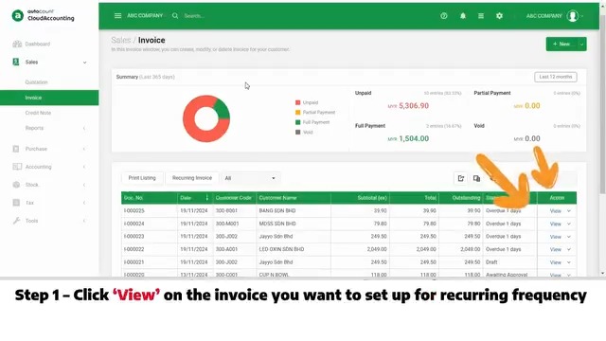Click the list icon in top bar

pos(481,16)
